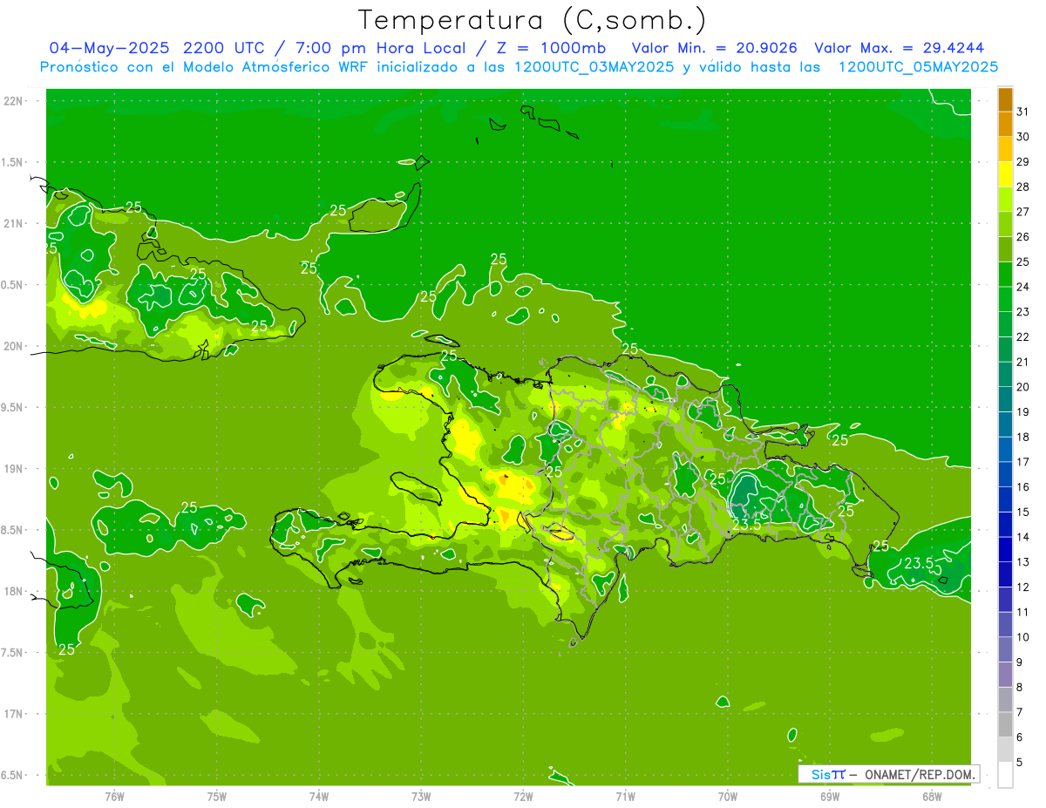The width and height of the screenshot is (1046, 808).
Task: Pick the purple colorbar swatch between 9 and 10
Action: [1005, 650]
